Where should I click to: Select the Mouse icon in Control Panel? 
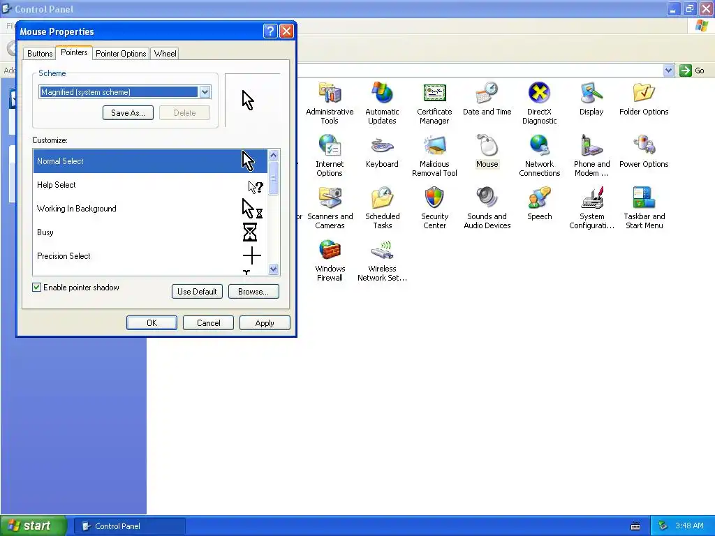[x=487, y=151]
